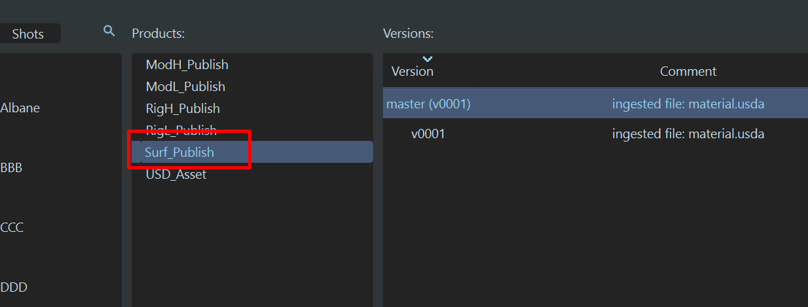Select the plain v0001 version row
808x307 pixels.
[x=428, y=134]
